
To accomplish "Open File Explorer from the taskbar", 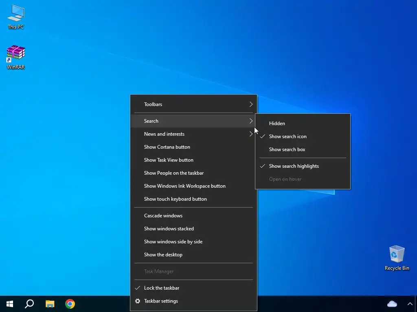I will [50, 304].
